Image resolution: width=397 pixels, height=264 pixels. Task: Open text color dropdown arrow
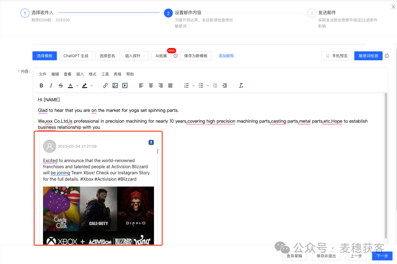point(77,85)
